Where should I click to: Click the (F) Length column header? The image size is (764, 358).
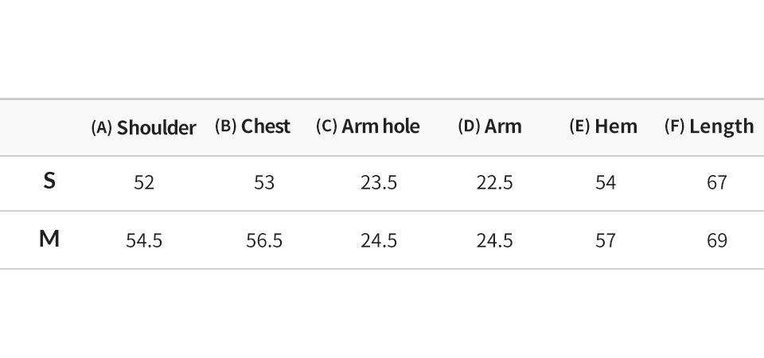pyautogui.click(x=709, y=126)
